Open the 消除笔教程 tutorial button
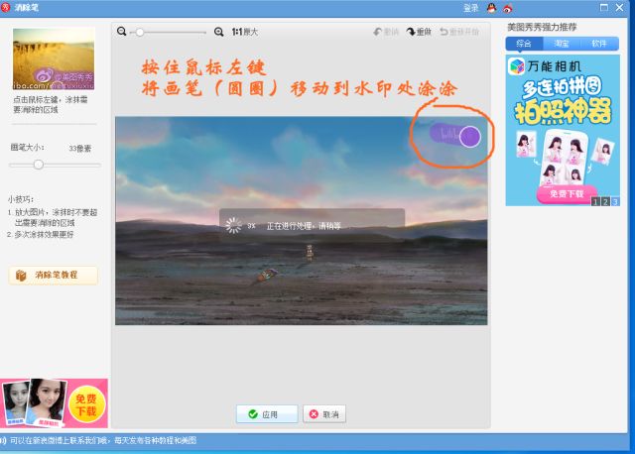The width and height of the screenshot is (635, 454). pyautogui.click(x=53, y=276)
